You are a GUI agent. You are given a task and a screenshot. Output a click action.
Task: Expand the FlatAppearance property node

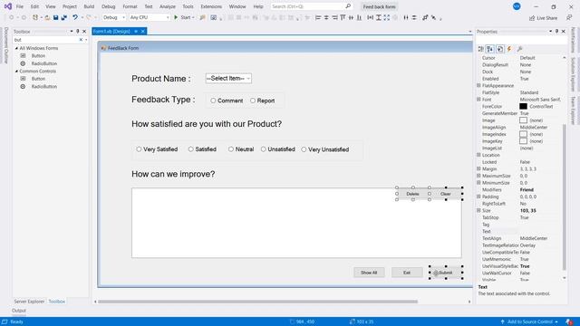[x=478, y=85]
